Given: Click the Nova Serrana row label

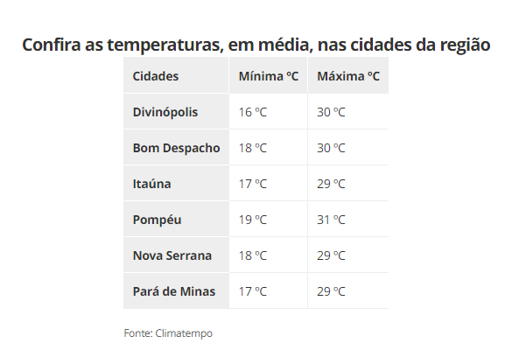Looking at the screenshot, I should point(176,255).
